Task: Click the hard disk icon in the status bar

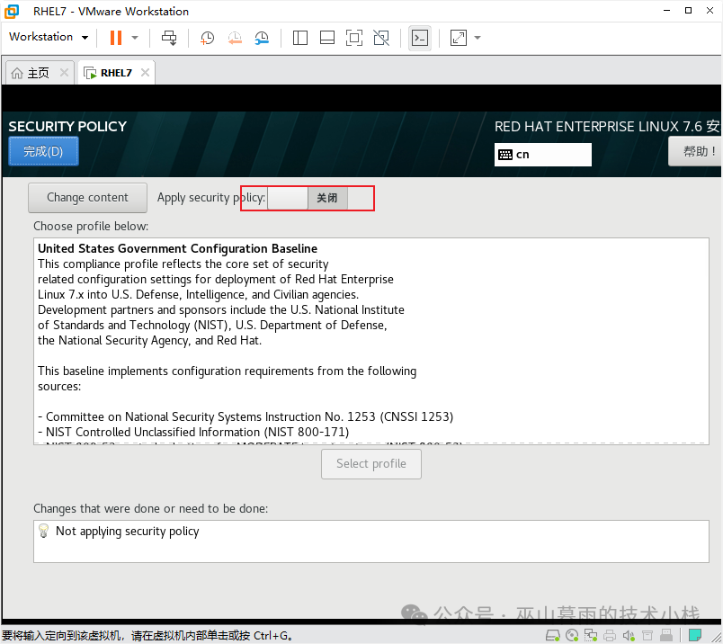Action: (552, 634)
